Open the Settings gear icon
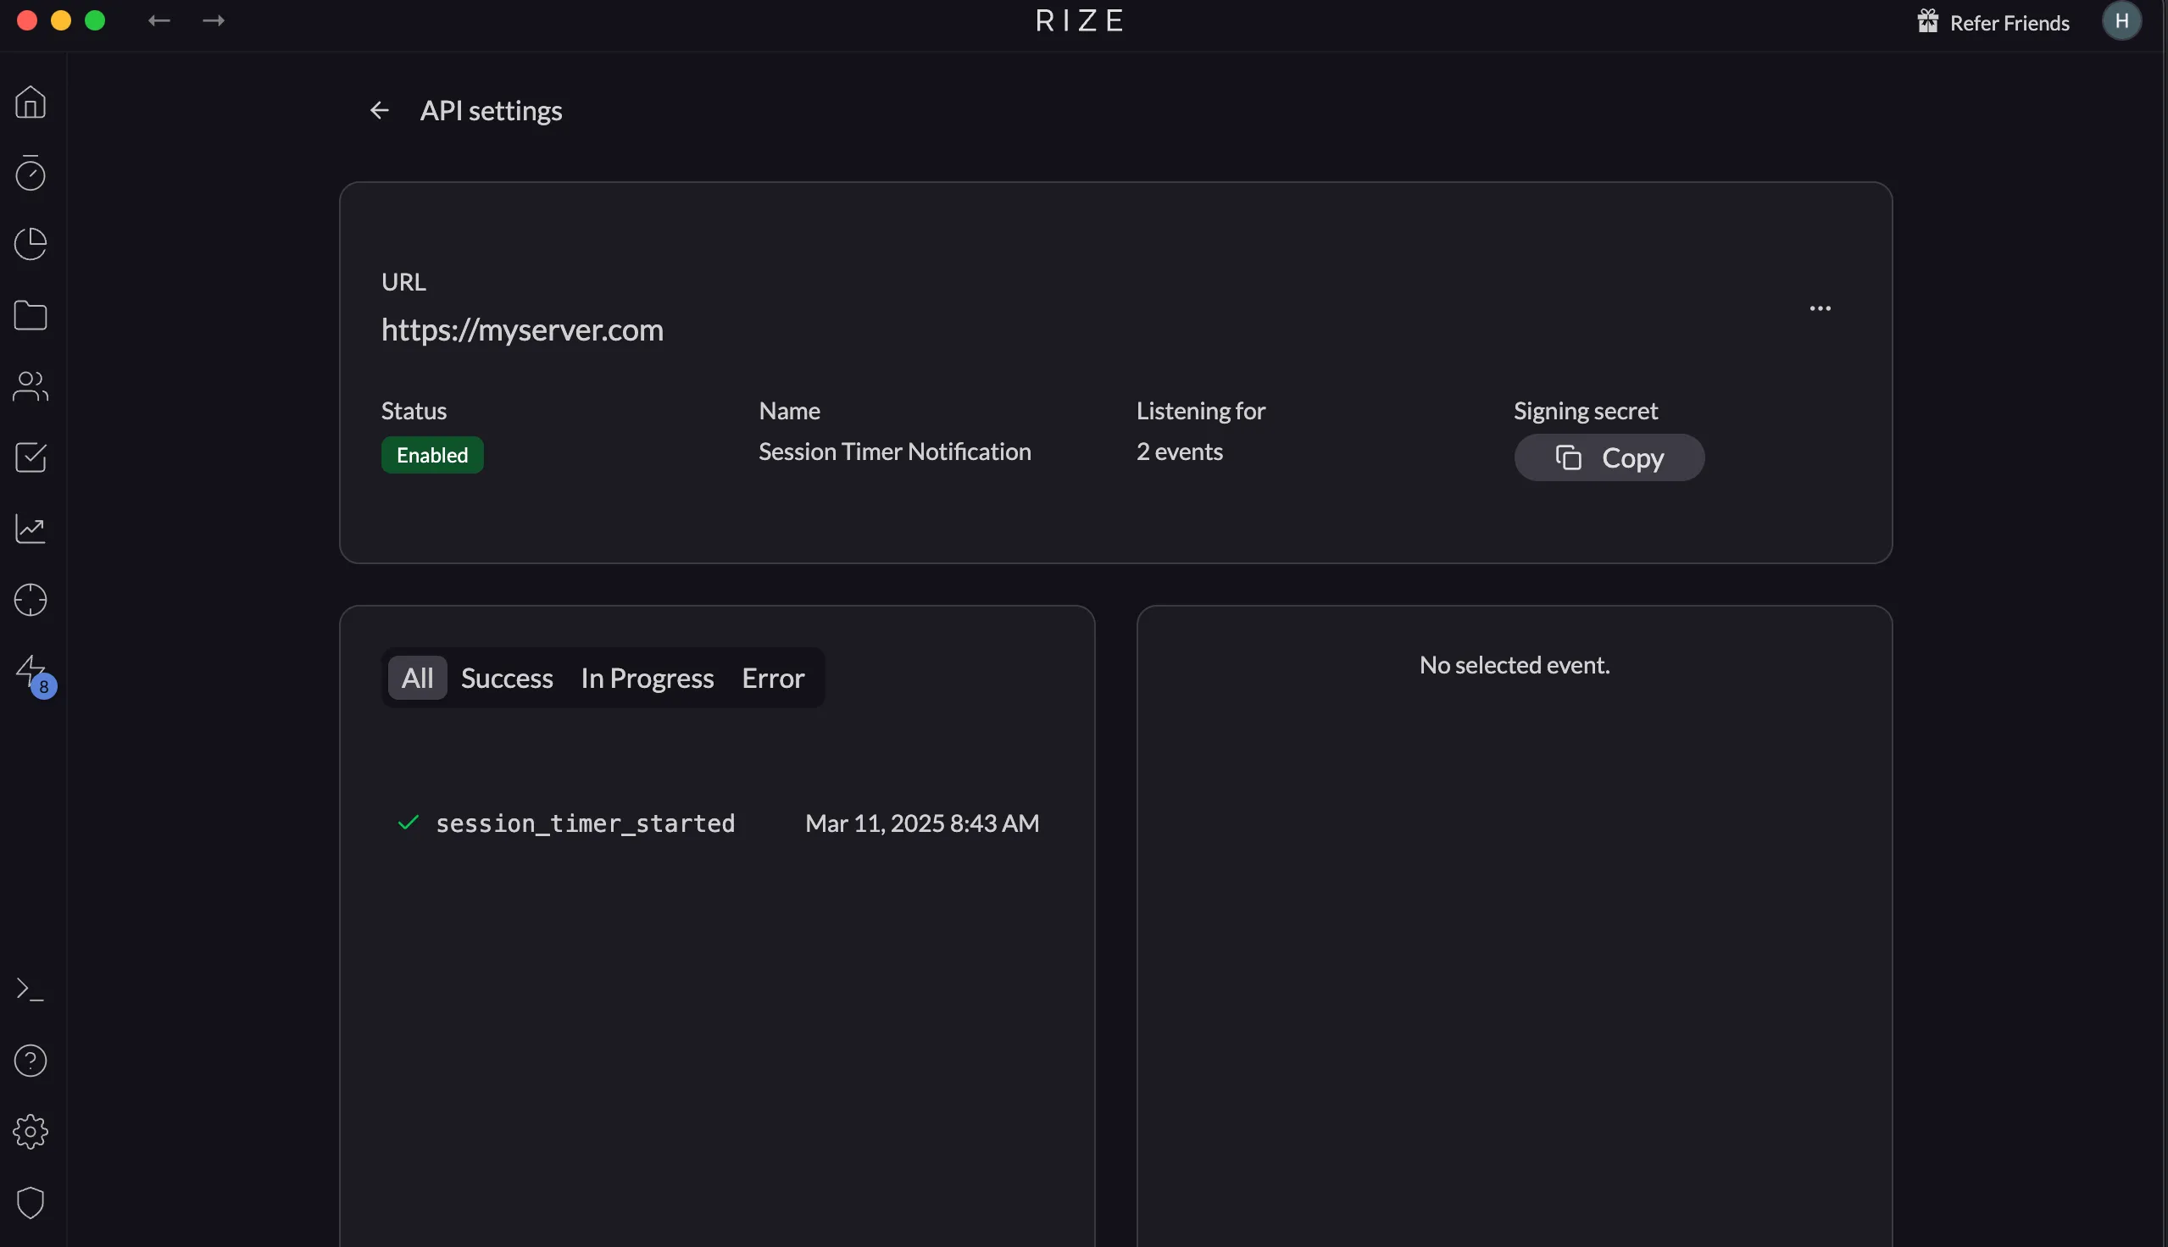The image size is (2168, 1247). point(31,1131)
